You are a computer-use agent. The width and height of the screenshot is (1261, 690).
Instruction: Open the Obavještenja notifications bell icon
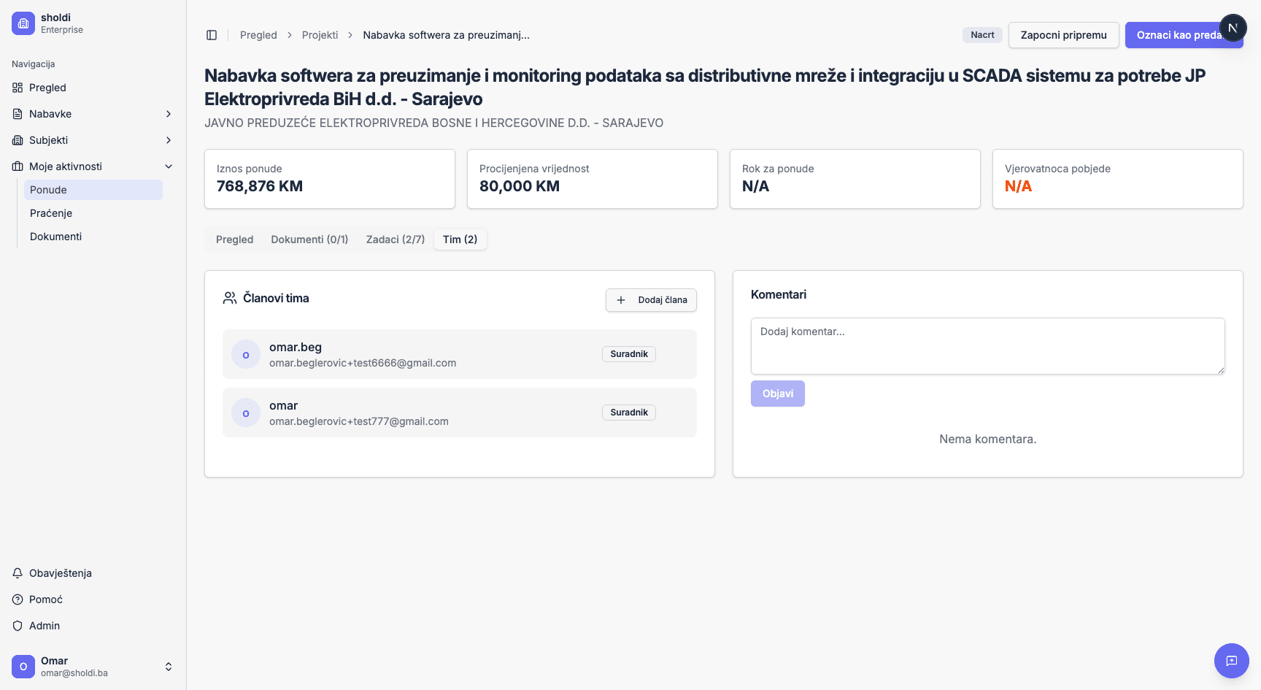tap(18, 573)
